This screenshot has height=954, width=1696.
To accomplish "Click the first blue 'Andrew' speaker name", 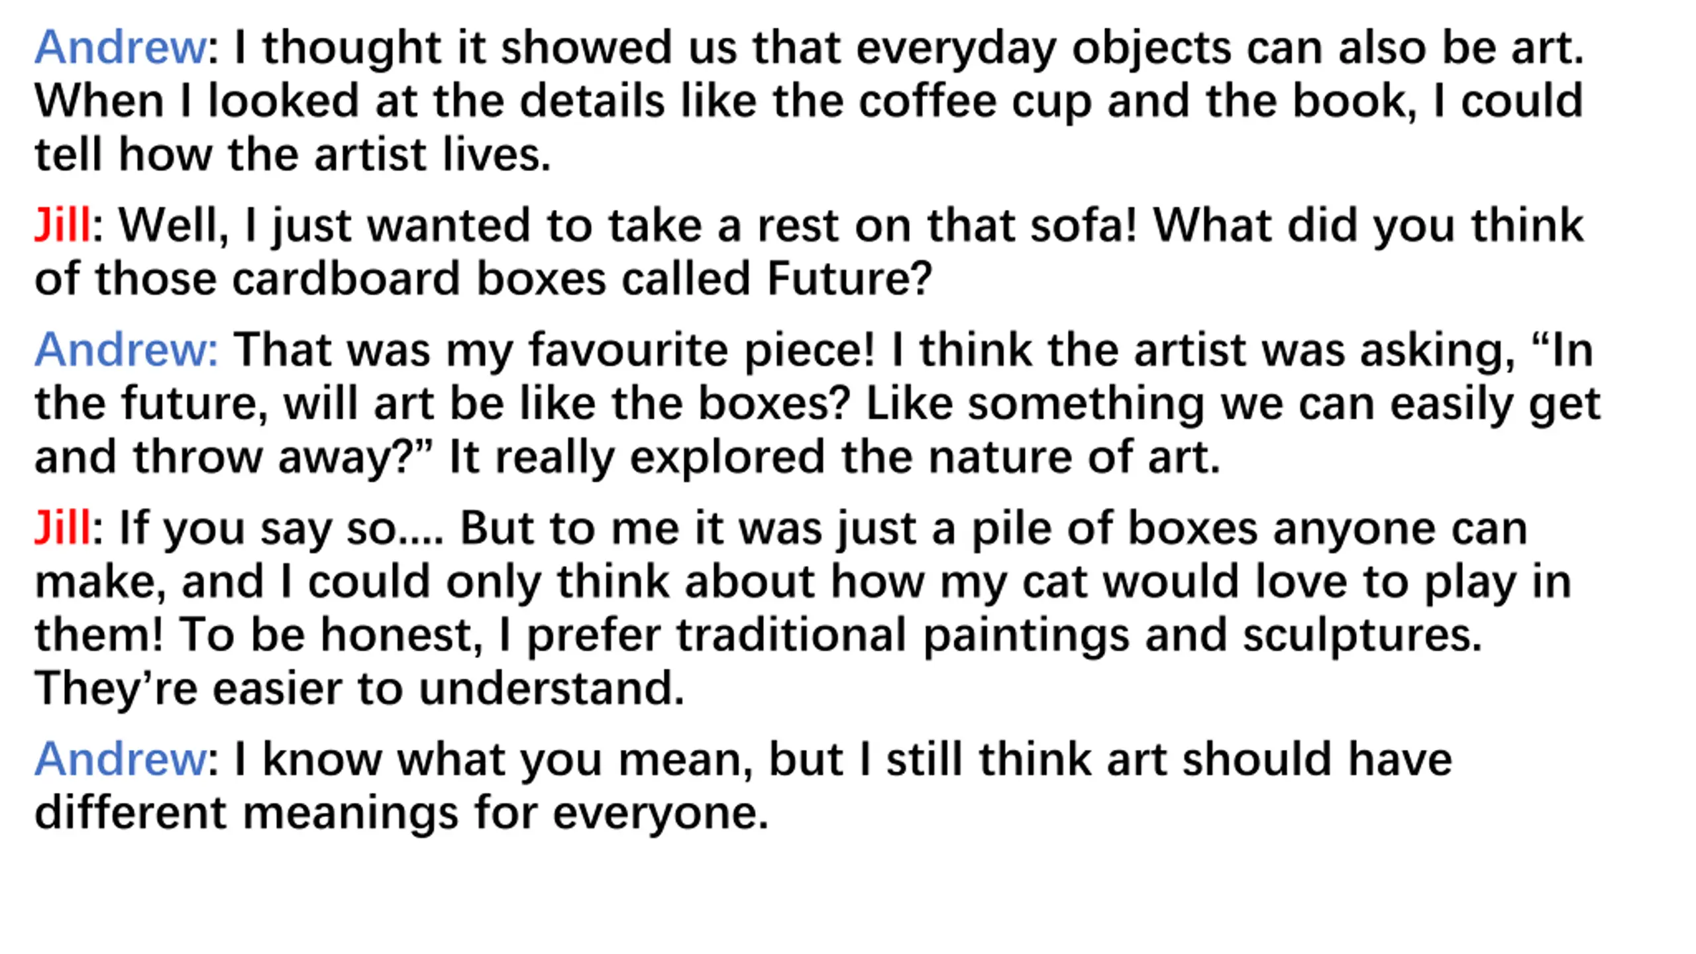I will pos(121,48).
